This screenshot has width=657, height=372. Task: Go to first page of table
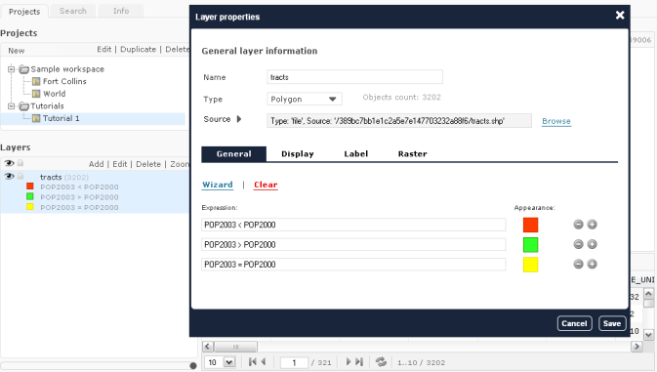click(x=252, y=361)
